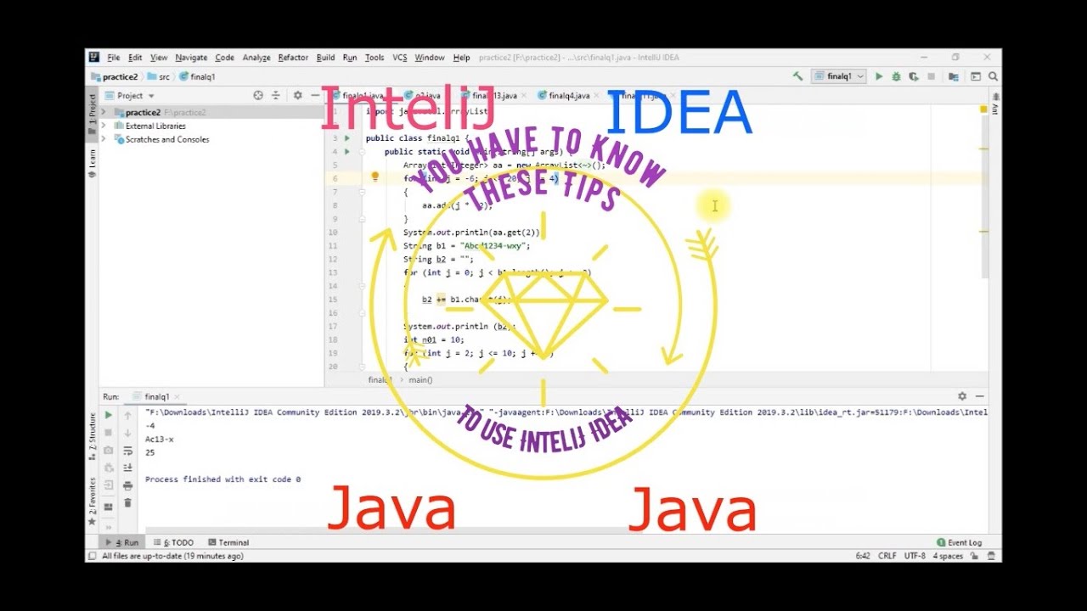Open the Navigate menu
The width and height of the screenshot is (1087, 611).
(x=191, y=58)
